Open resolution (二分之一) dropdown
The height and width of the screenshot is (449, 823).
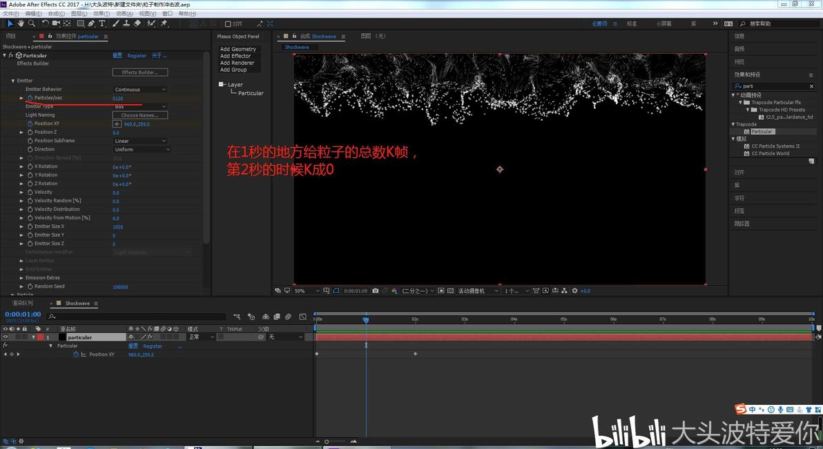tap(418, 290)
